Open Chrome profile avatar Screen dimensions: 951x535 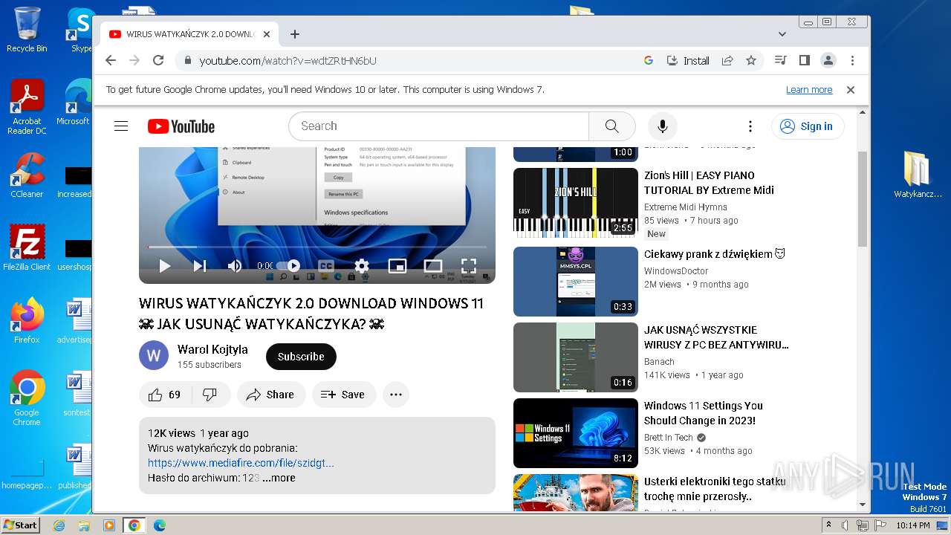828,61
